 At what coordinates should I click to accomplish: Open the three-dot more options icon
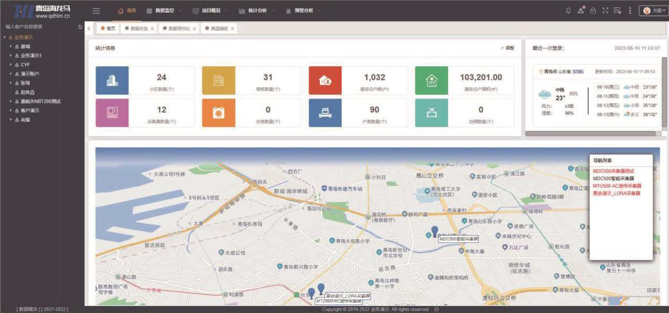630,11
